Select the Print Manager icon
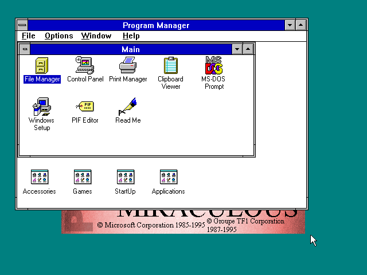This screenshot has height=275, width=367. coord(128,65)
